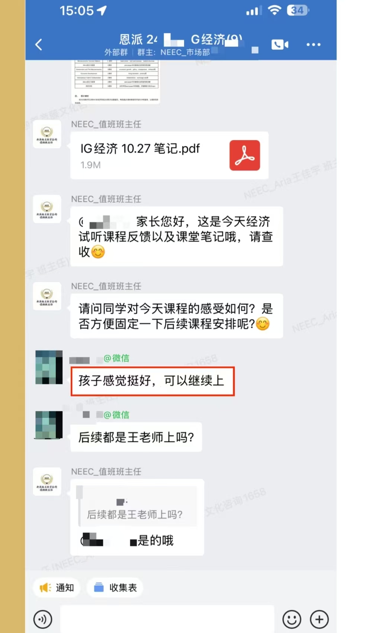The image size is (372, 633).
Task: Tap the @微信 sender name label
Action: 116,358
